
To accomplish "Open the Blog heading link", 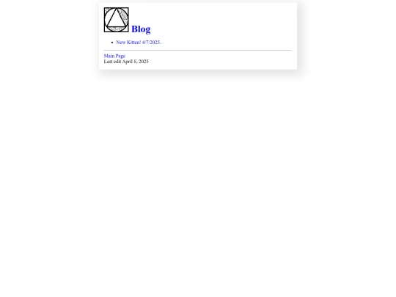I will pyautogui.click(x=141, y=29).
